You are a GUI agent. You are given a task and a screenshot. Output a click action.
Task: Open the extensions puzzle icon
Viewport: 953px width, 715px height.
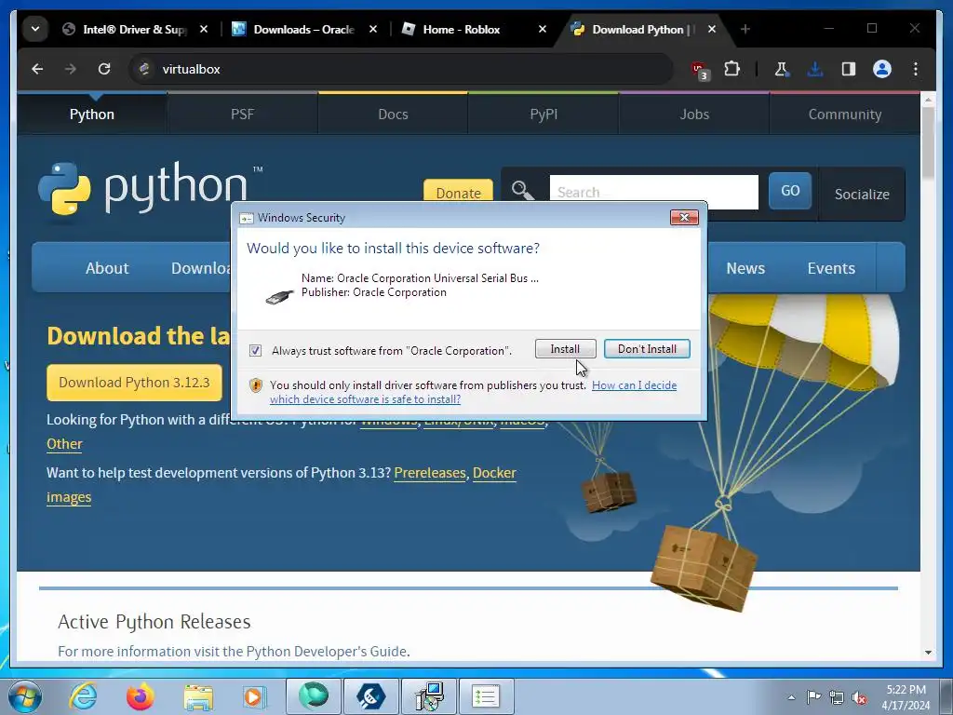[732, 69]
